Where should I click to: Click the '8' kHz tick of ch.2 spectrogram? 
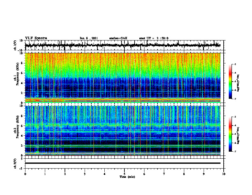pos(22,116)
